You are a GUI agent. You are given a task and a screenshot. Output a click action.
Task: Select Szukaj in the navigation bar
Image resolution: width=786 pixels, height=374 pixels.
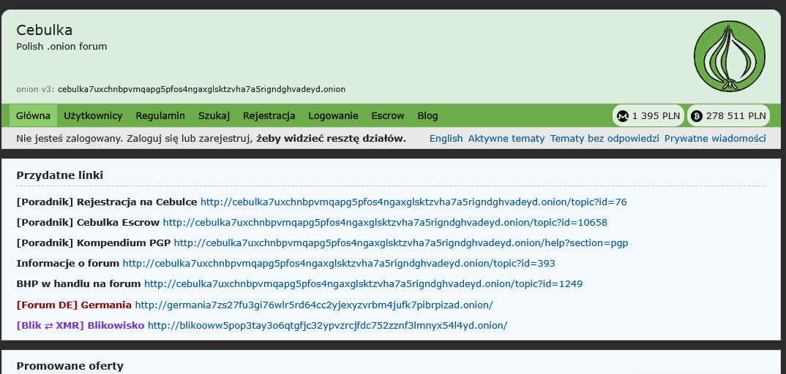(x=214, y=115)
